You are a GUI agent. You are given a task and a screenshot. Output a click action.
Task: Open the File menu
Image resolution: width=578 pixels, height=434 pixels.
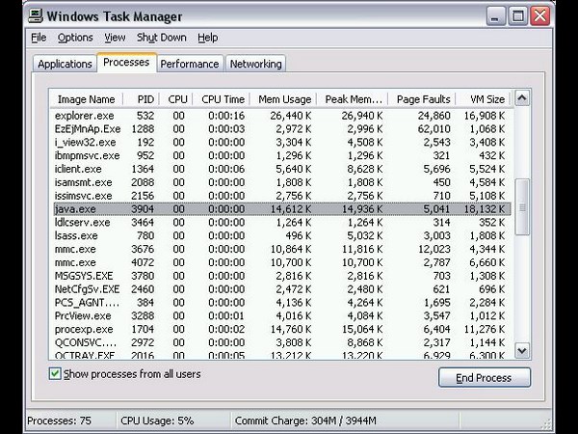(x=39, y=38)
